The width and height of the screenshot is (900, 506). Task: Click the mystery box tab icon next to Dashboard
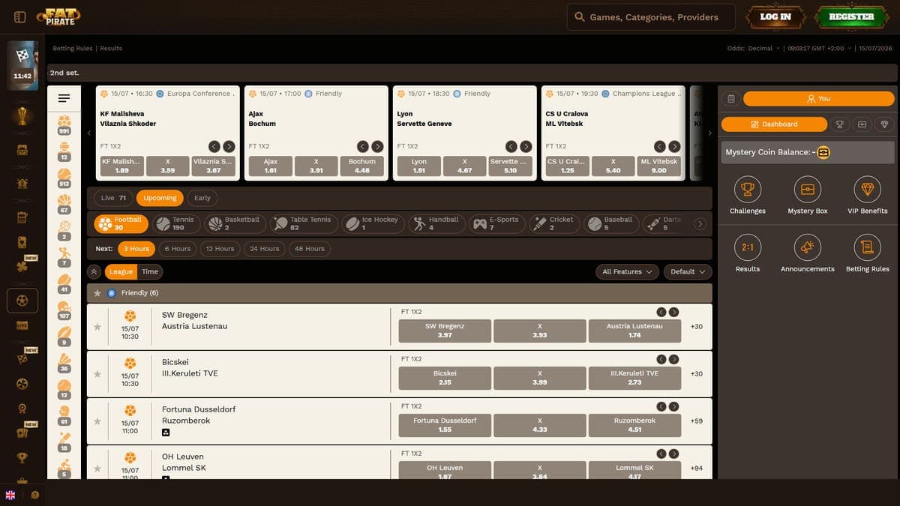tap(862, 124)
